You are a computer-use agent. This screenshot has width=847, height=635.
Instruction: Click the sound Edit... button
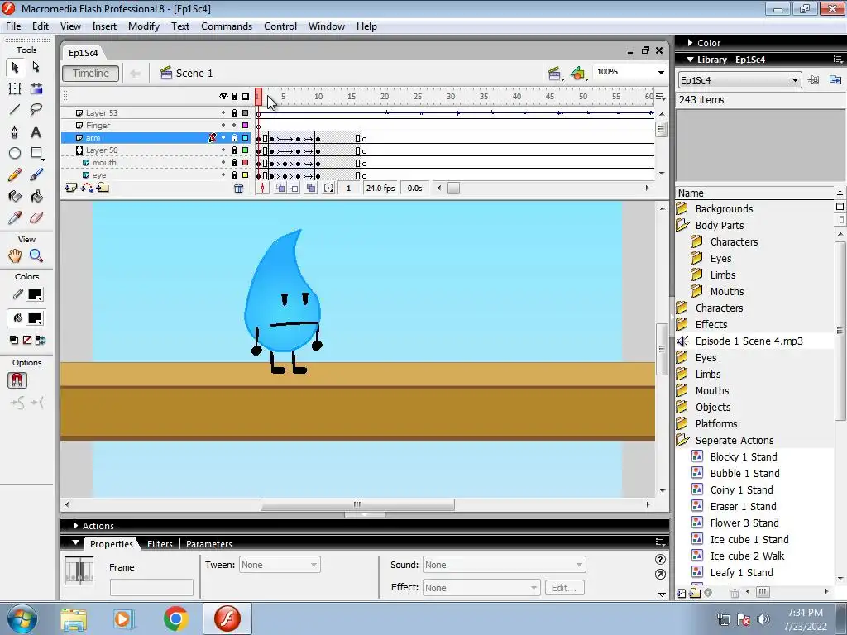point(564,588)
